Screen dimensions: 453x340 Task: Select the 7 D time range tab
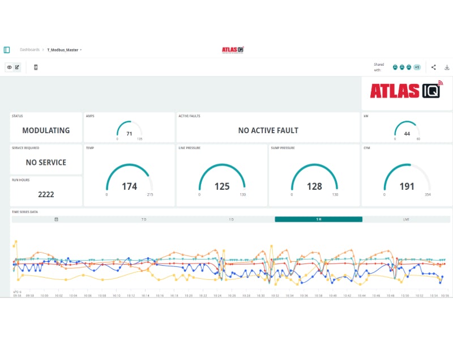[x=144, y=219]
